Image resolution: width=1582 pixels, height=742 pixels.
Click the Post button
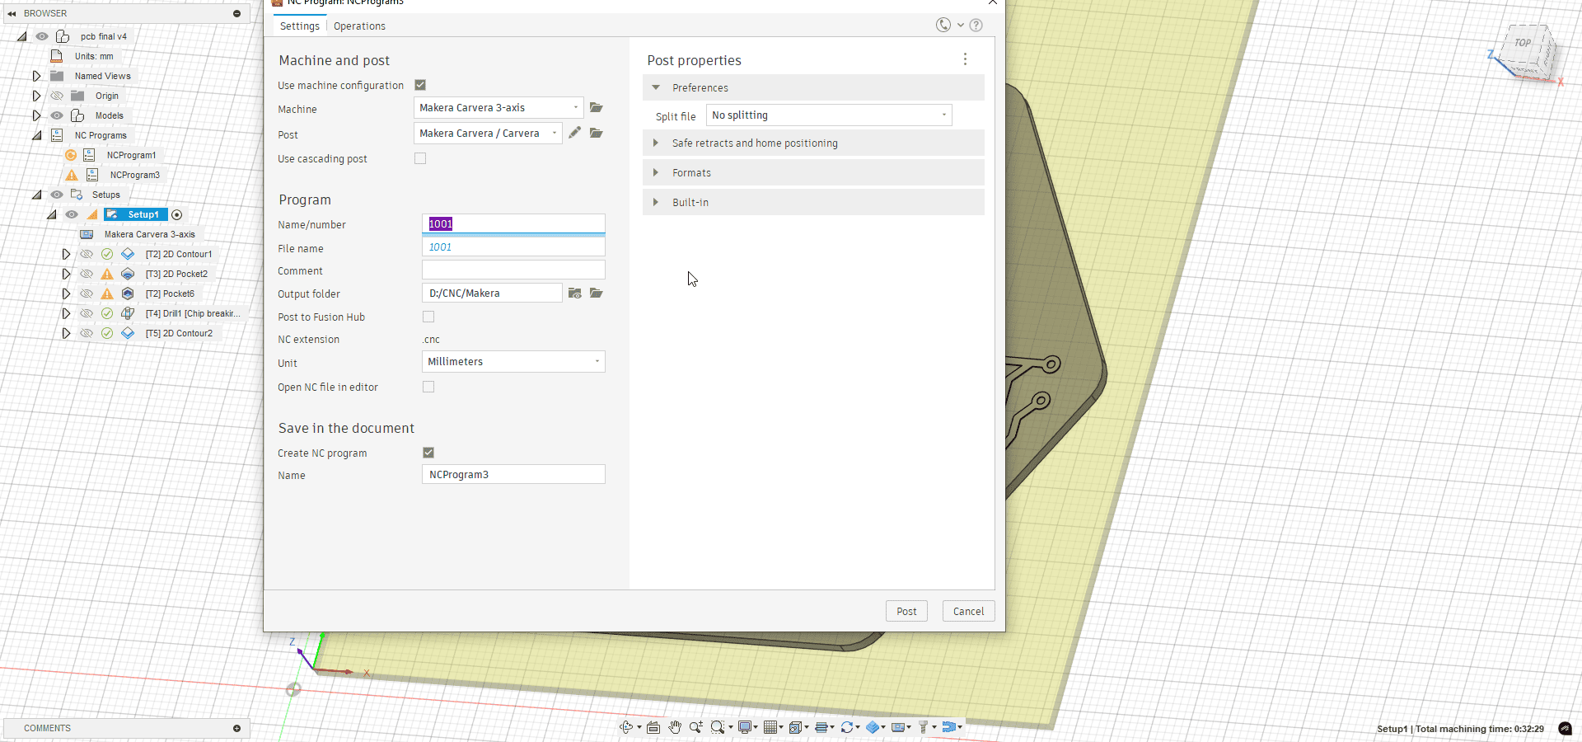point(906,611)
